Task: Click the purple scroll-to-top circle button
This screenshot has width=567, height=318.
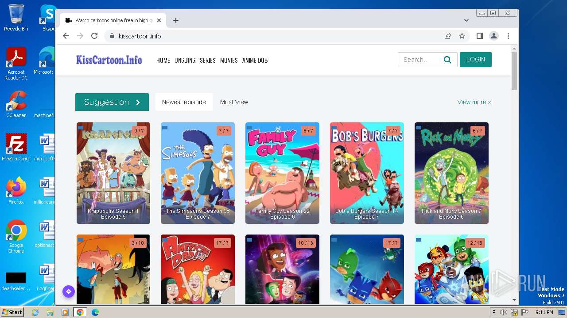Action: click(x=68, y=291)
